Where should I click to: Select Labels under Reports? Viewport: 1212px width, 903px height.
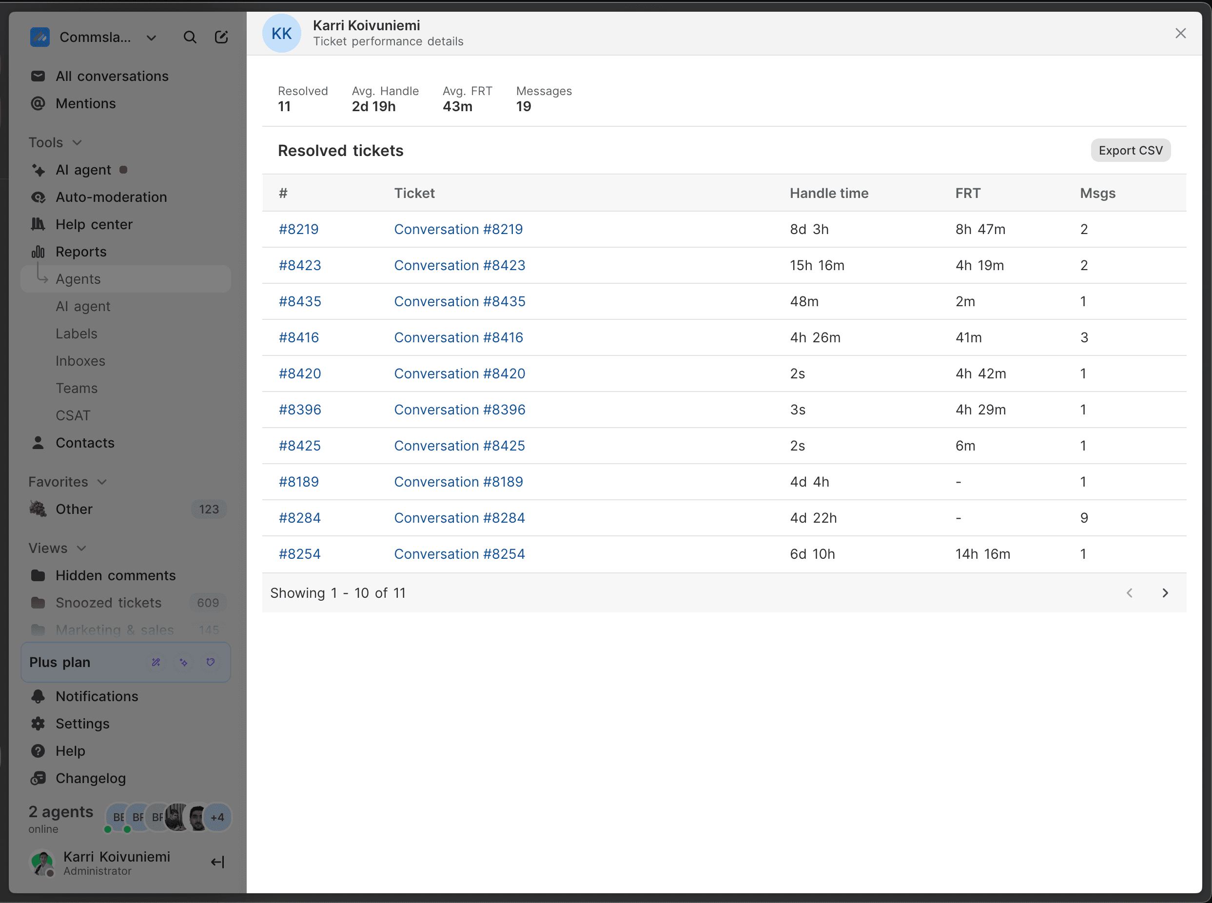pos(77,334)
